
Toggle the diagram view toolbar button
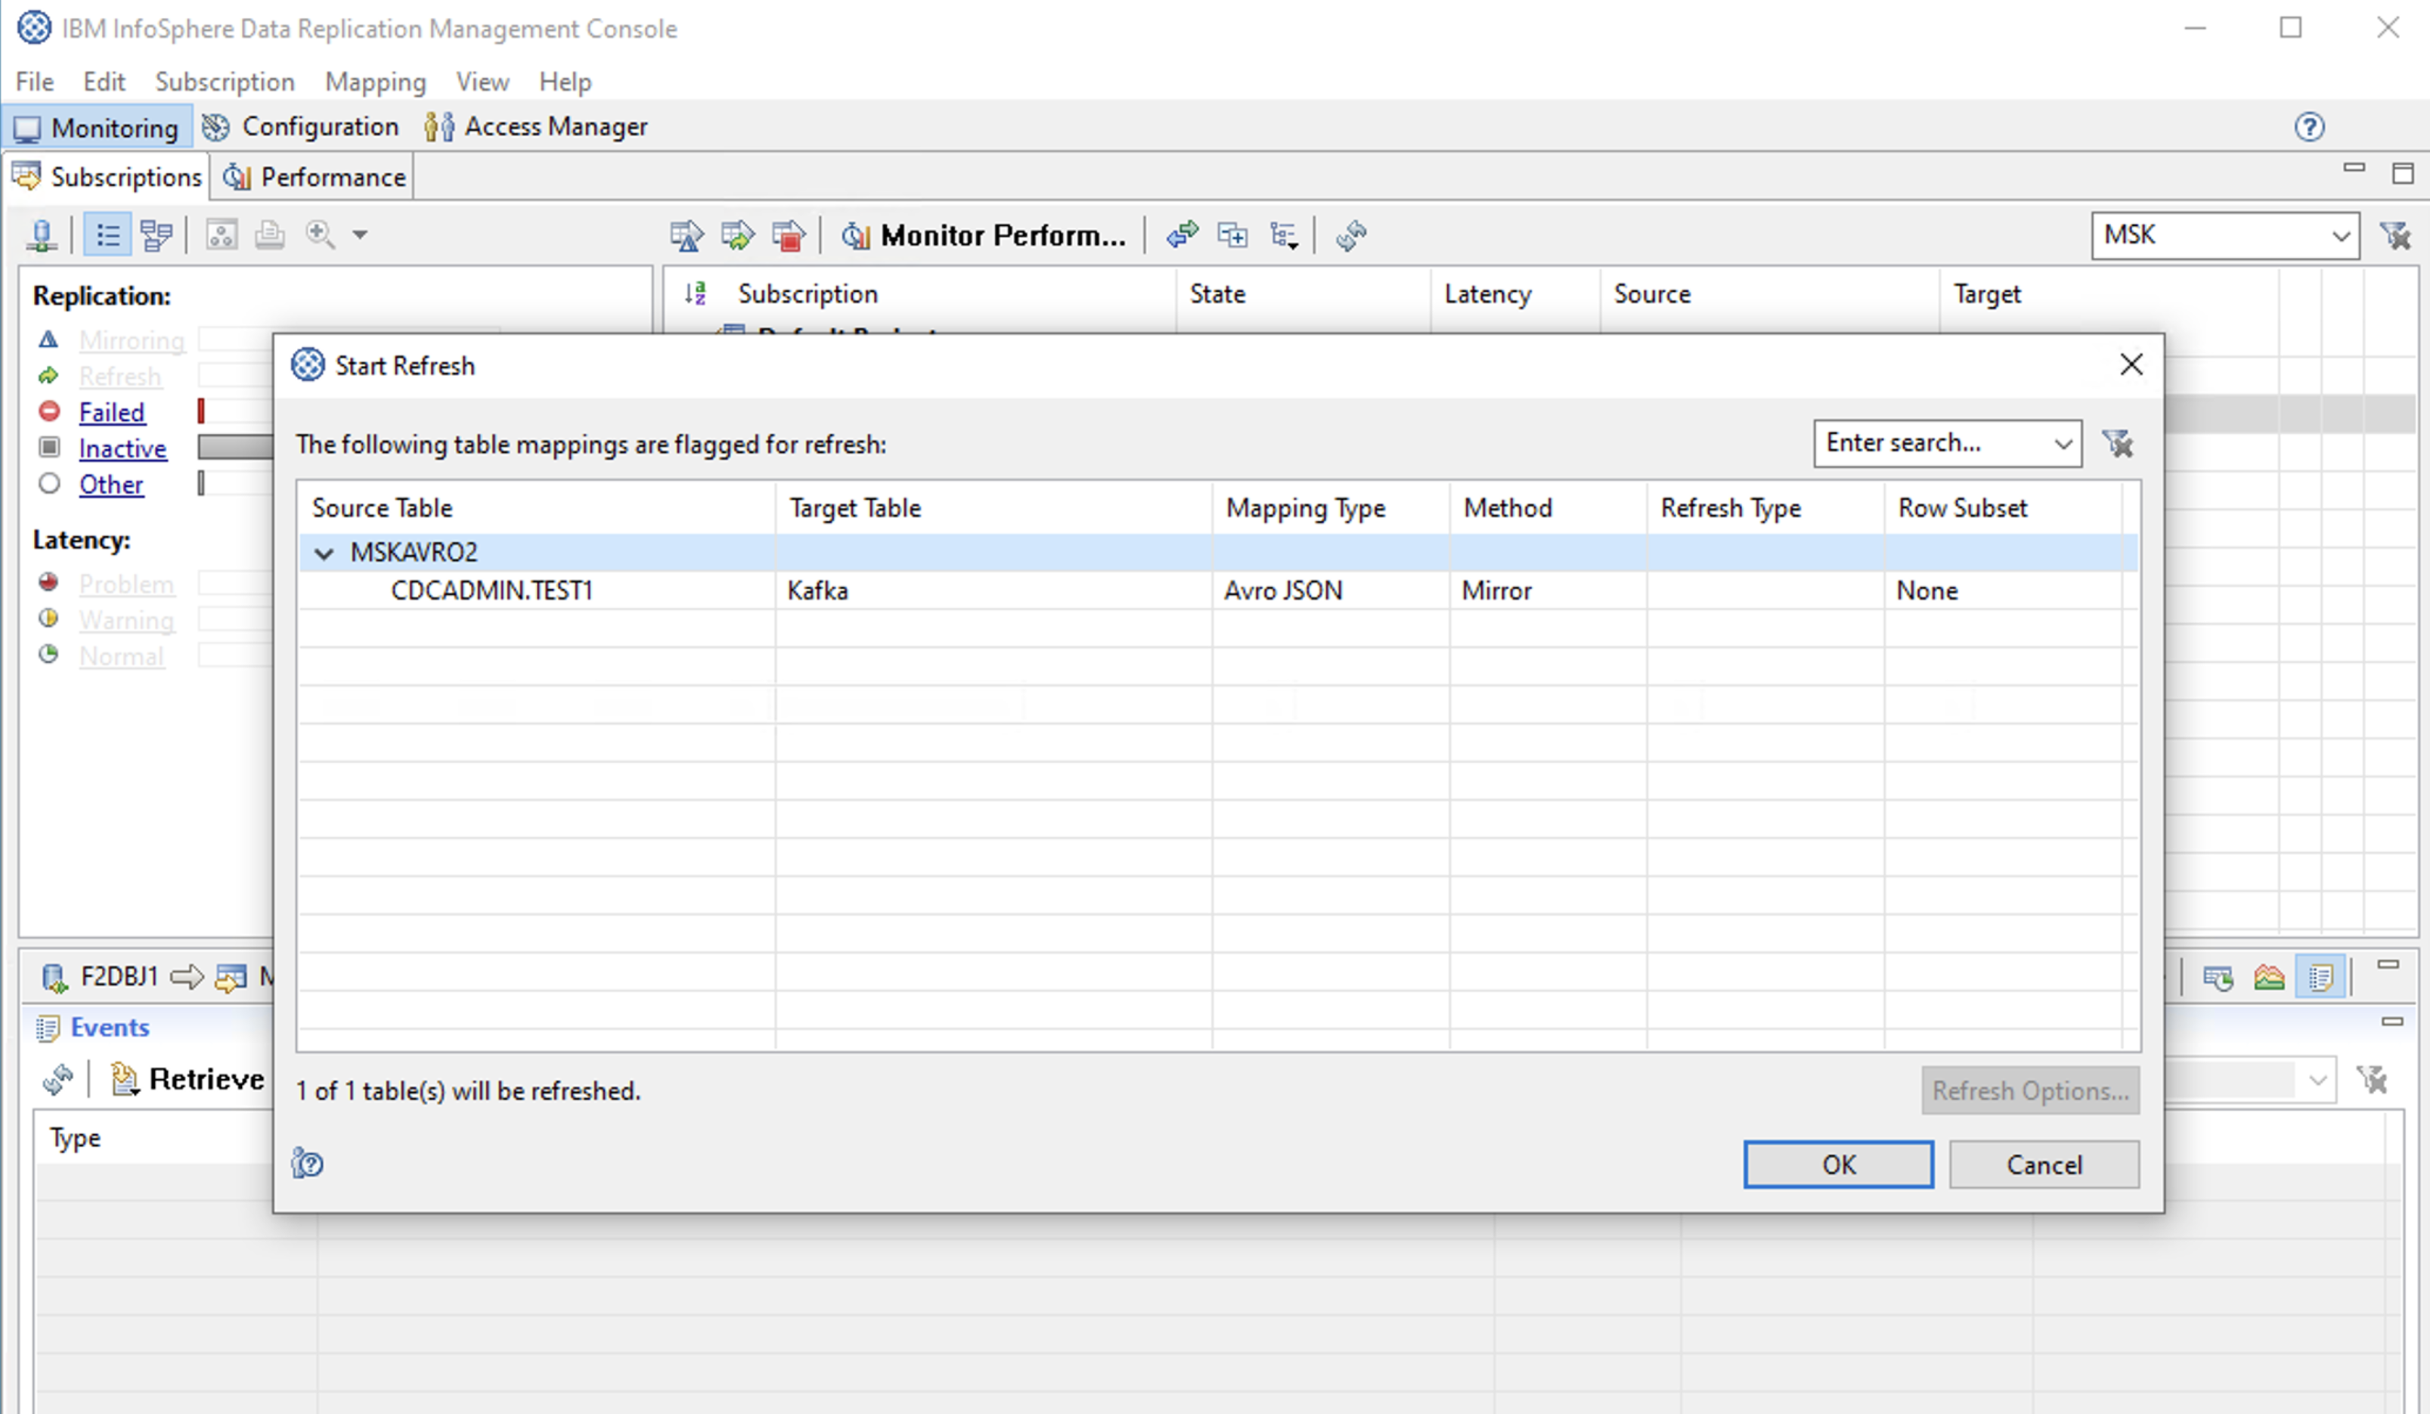155,235
